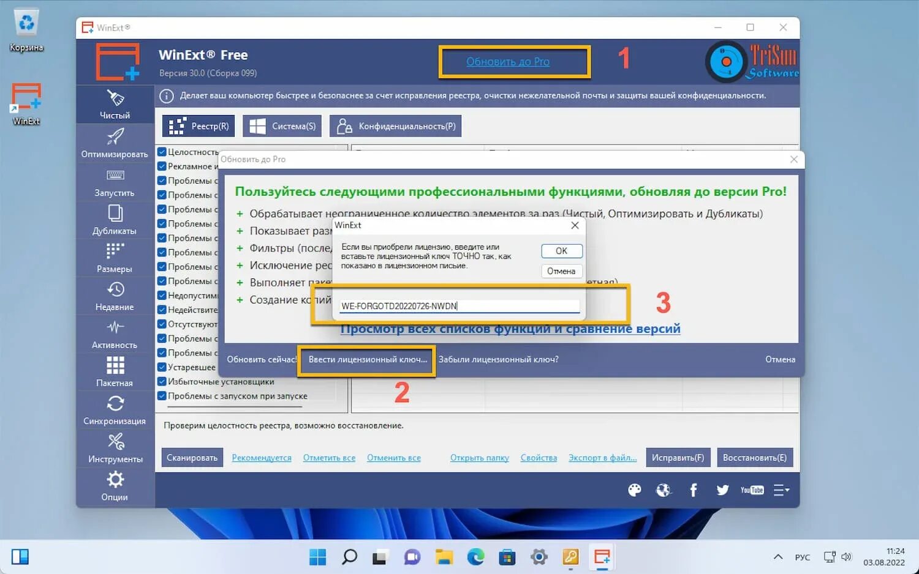Screen dimensions: 919x574
Task: Open the Запустить section in sidebar
Action: tap(115, 182)
